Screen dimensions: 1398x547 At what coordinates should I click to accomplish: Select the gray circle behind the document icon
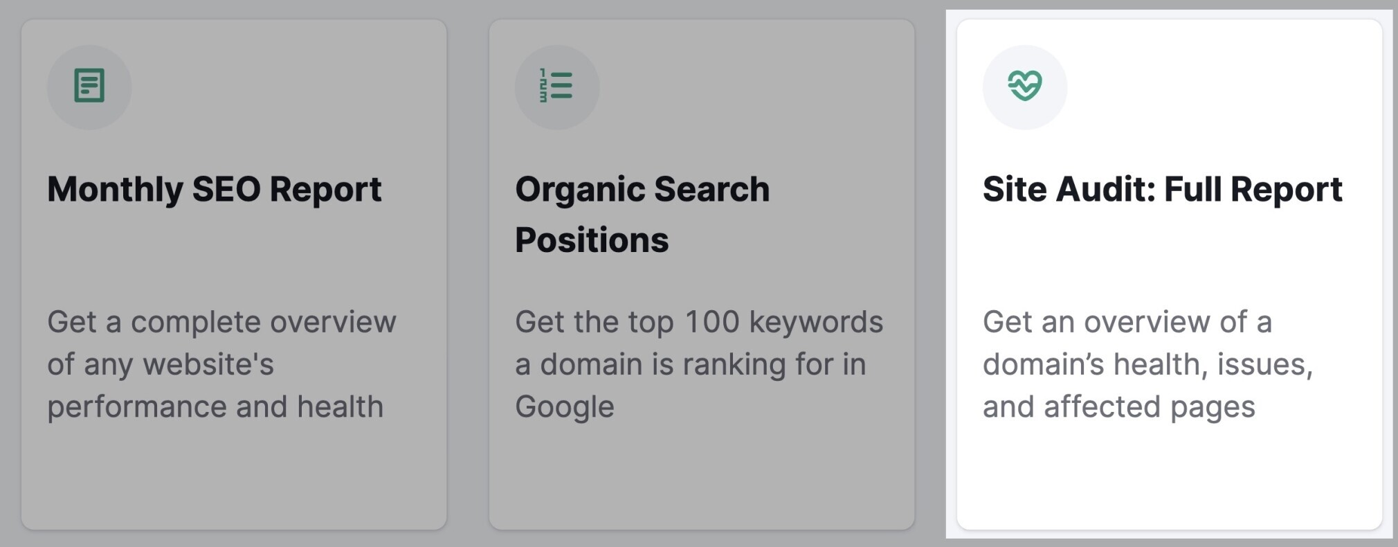coord(89,87)
